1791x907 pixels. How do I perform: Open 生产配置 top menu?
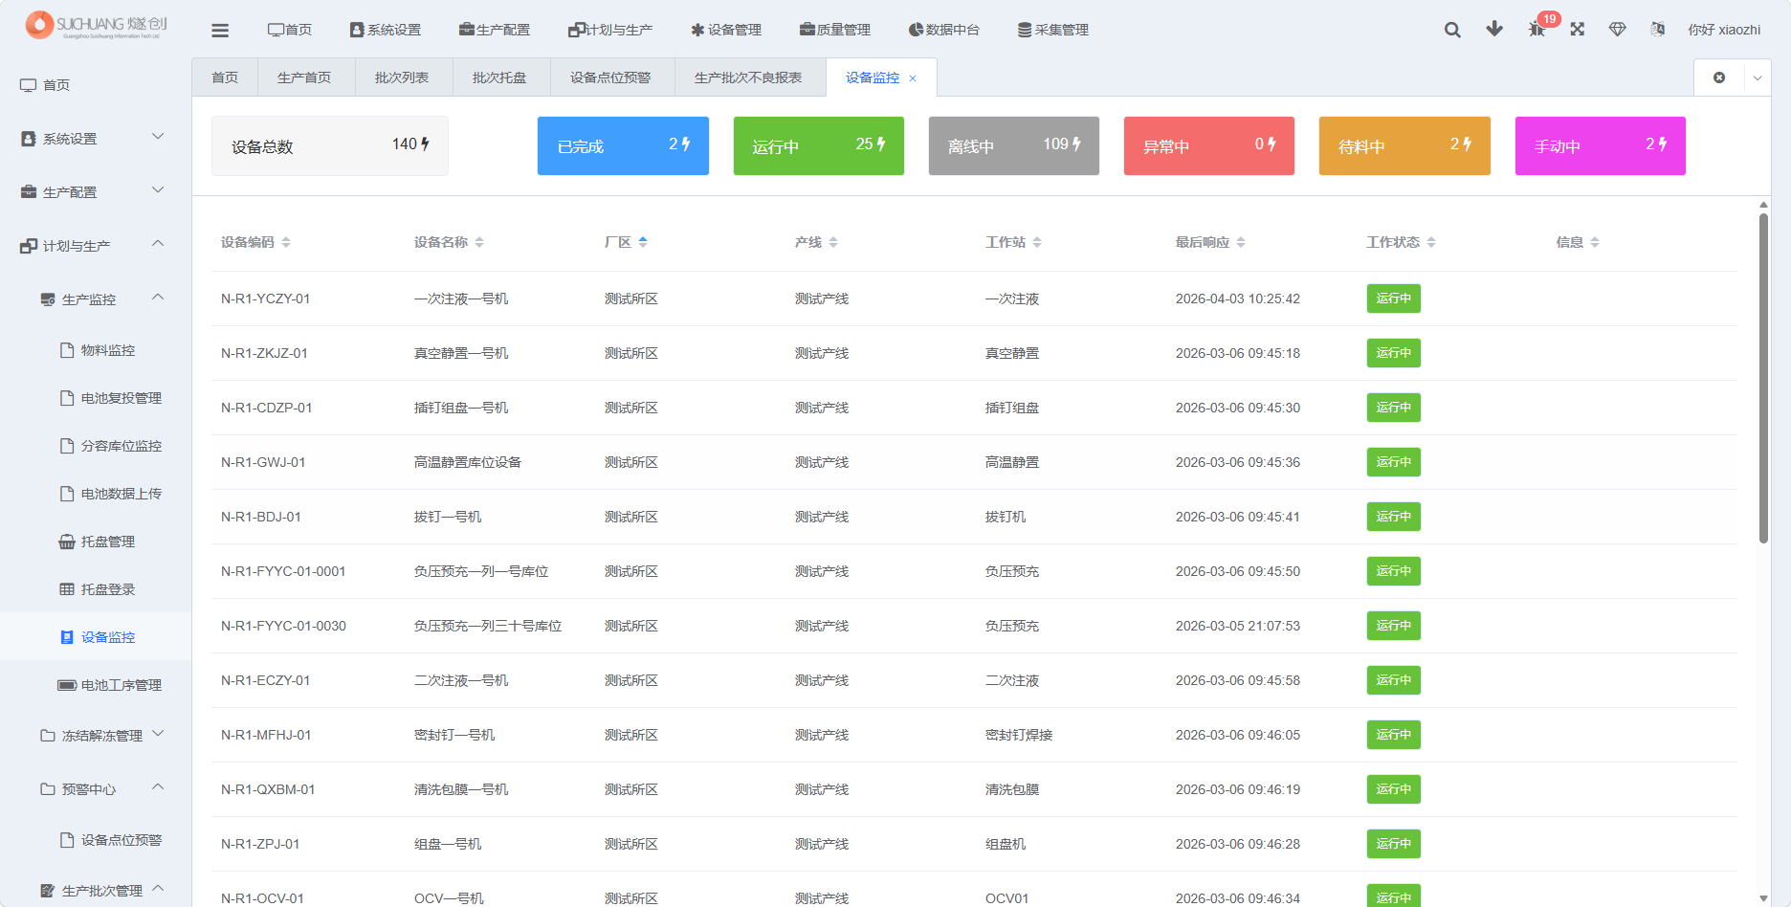495,30
